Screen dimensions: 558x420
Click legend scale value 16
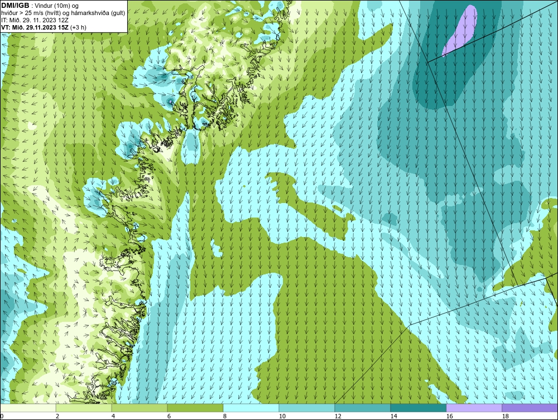[449, 416]
